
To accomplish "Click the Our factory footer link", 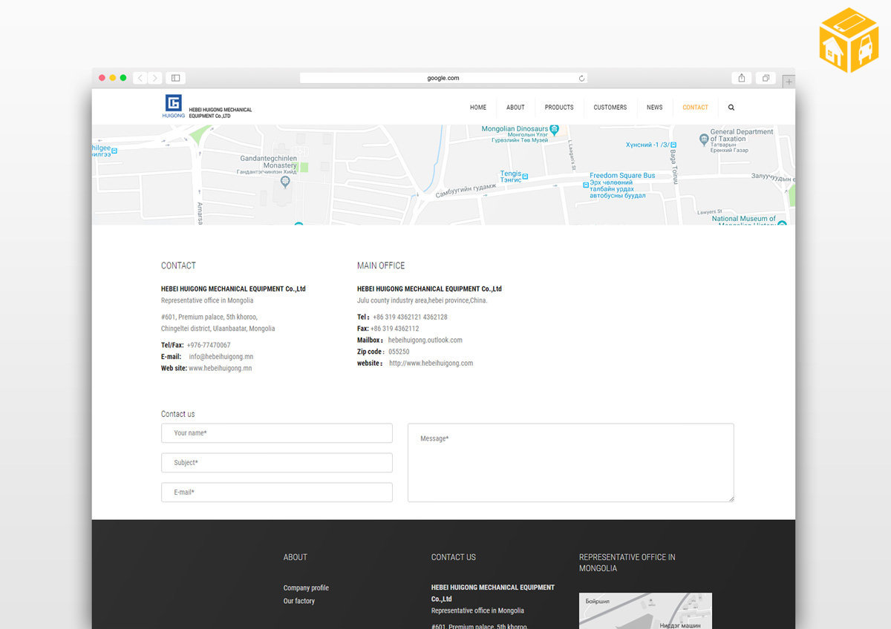I will coord(298,602).
